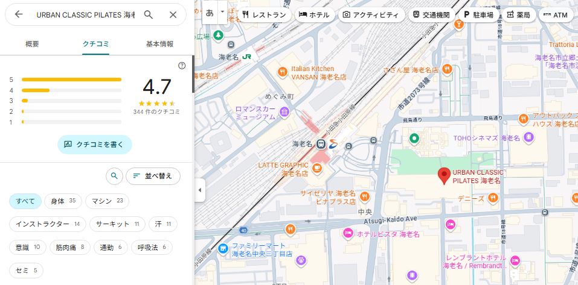Viewport: 578px width, 285px height.
Task: Click the 5-star rating bar
Action: (x=71, y=79)
